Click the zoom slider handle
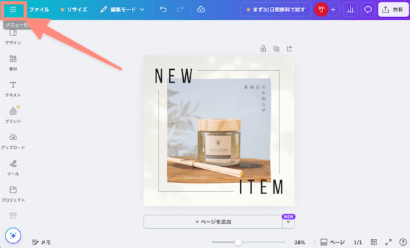Screen dimensions: 410x248 tap(238, 243)
